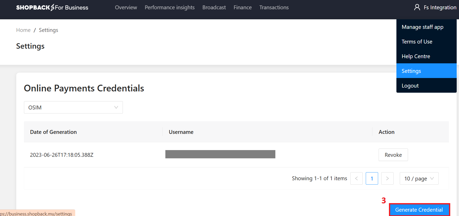This screenshot has width=459, height=216.
Task: Click the OSIM dropdown chevron arrow
Action: [x=116, y=107]
